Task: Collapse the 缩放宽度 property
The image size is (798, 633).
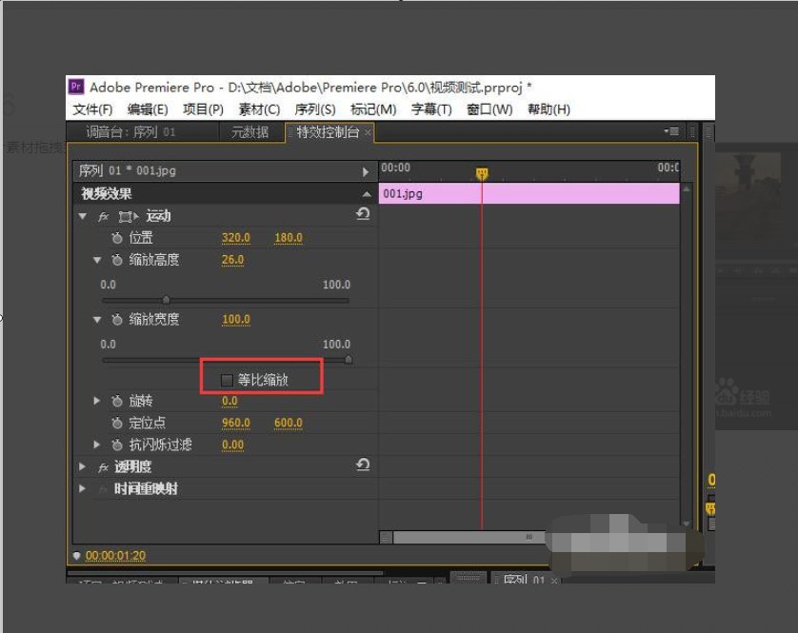Action: [x=96, y=320]
